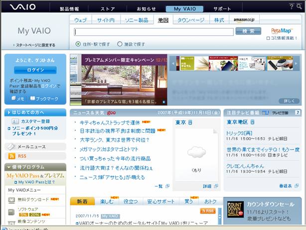Switch to the ソニー製品 search tab
306x230 pixels.
(137, 20)
